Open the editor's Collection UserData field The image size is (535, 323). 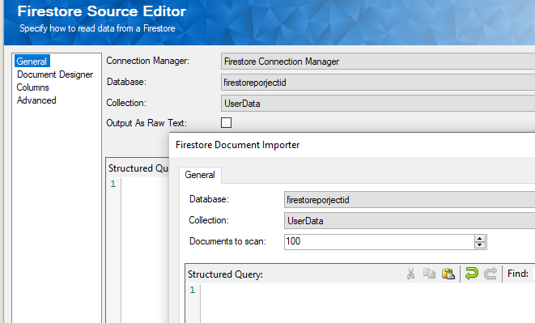point(378,104)
